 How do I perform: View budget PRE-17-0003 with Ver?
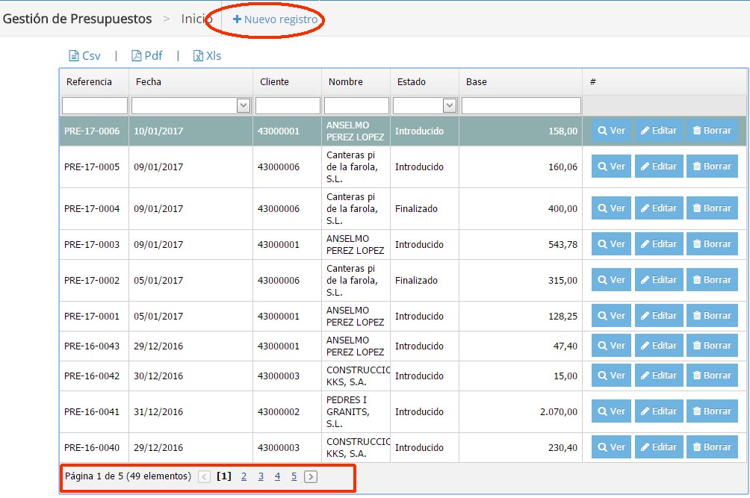(611, 243)
